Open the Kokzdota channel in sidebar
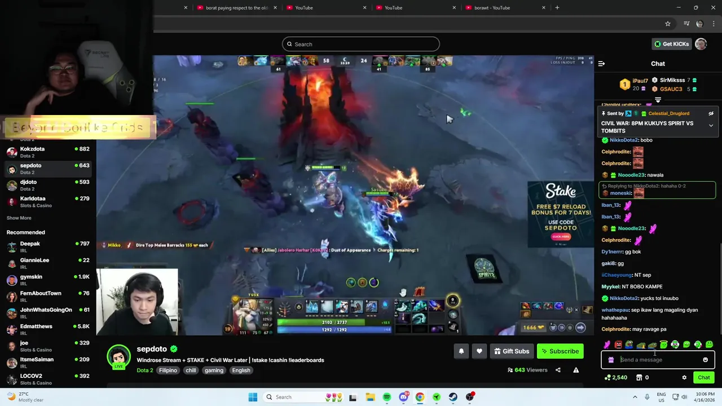Screen dimensions: 722x406 point(48,152)
